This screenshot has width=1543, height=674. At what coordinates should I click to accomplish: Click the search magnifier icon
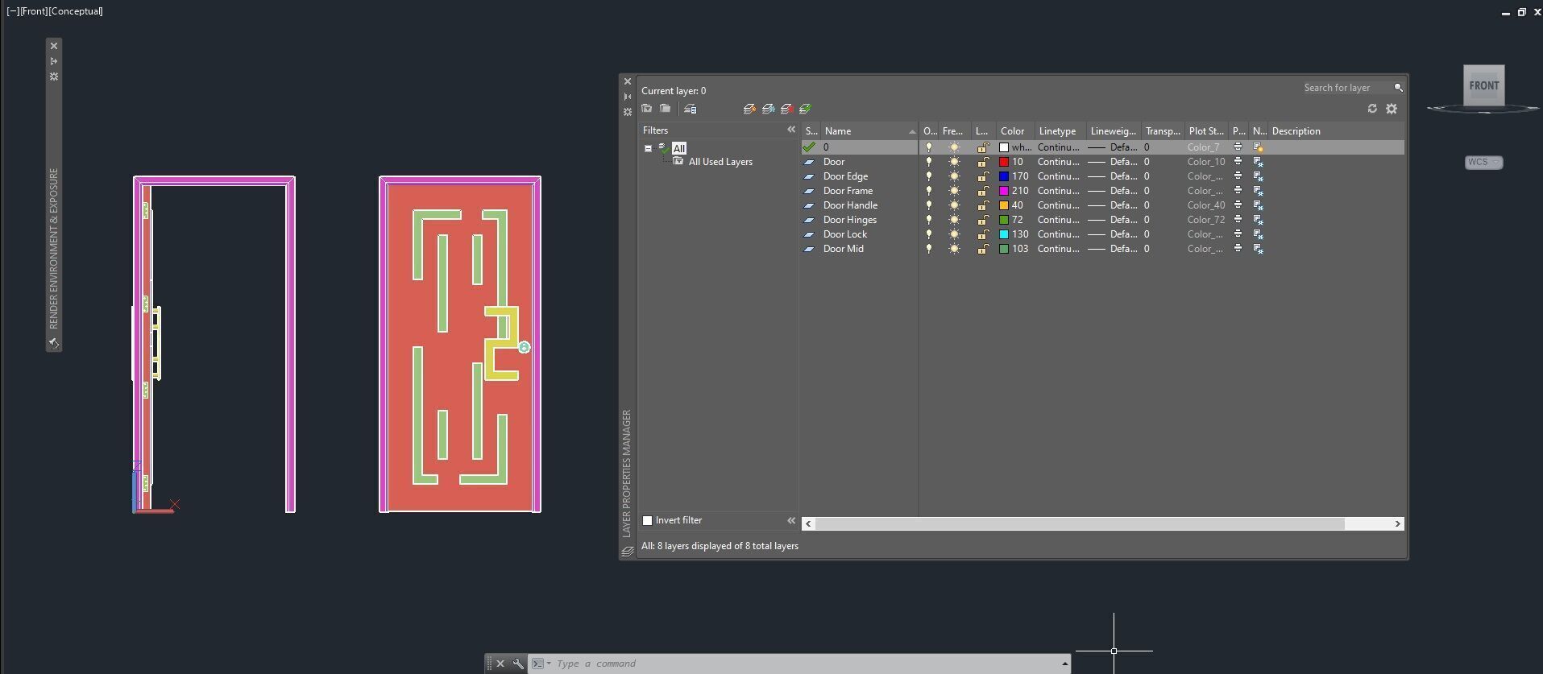(x=1398, y=88)
